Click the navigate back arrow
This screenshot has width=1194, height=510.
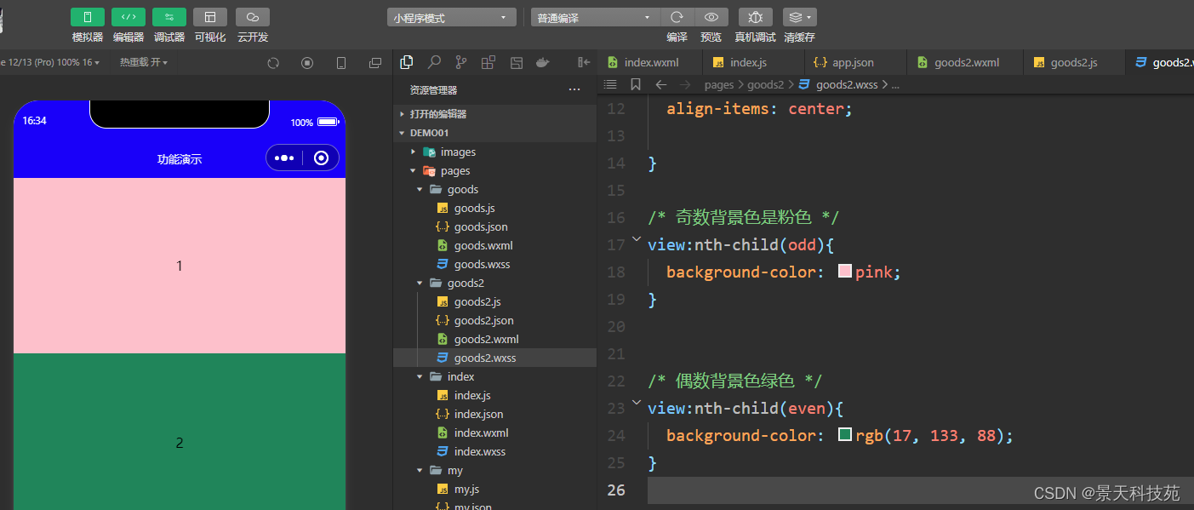(661, 84)
